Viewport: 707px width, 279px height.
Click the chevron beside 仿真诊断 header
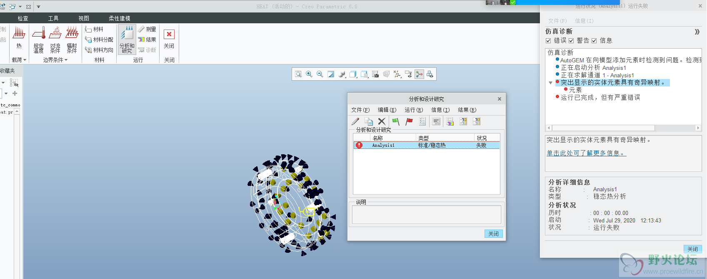[x=697, y=32]
